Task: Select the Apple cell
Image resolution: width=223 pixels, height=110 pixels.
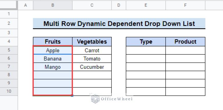Action: tap(53, 50)
